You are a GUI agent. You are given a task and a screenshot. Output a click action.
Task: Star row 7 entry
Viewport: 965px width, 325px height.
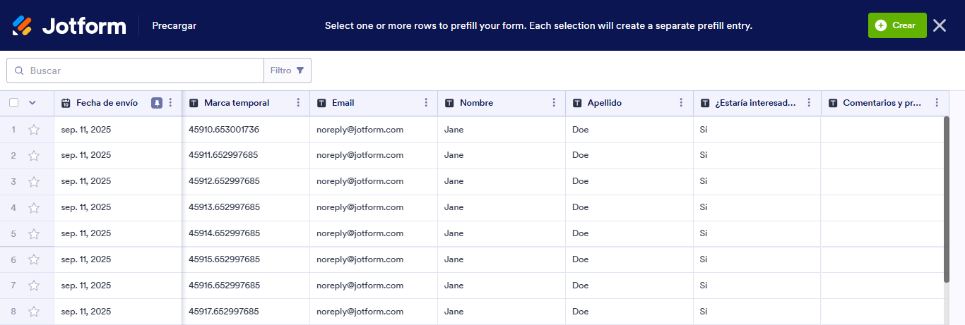(x=33, y=286)
